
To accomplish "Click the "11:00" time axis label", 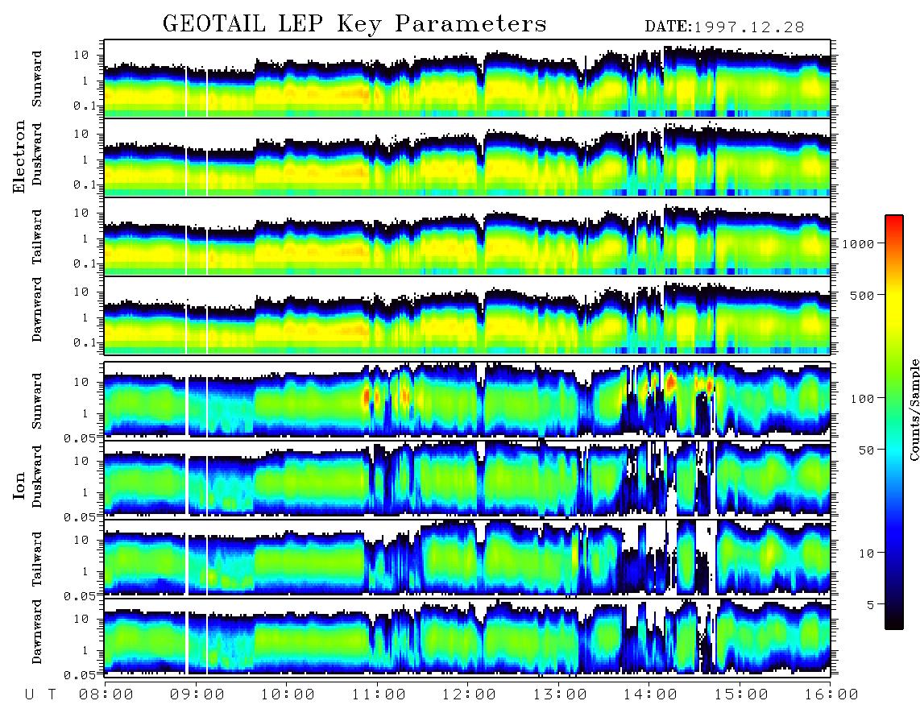I will [x=379, y=694].
